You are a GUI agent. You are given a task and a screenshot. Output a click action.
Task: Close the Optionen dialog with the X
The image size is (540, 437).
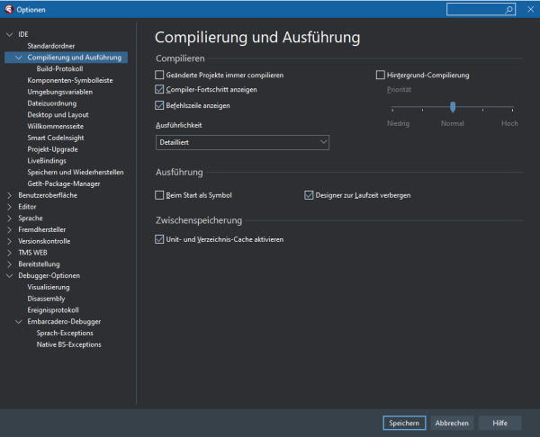[530, 9]
